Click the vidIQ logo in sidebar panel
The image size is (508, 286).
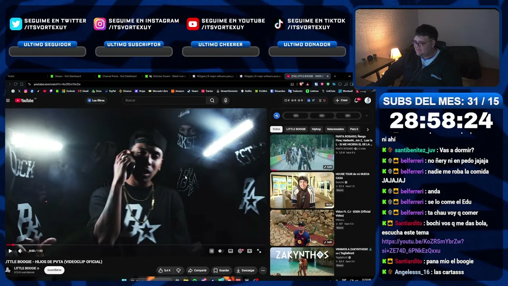(x=277, y=116)
